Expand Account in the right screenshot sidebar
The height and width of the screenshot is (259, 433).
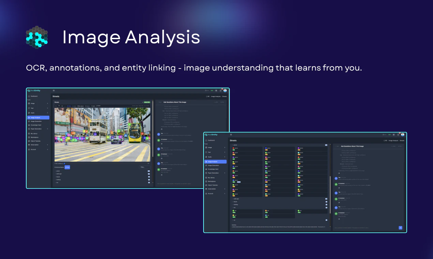[215, 194]
